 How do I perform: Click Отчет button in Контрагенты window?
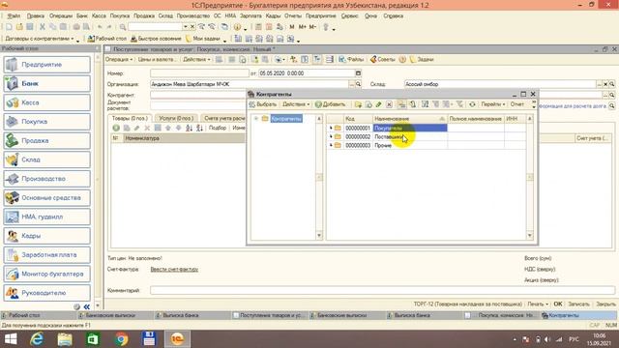[x=517, y=104]
